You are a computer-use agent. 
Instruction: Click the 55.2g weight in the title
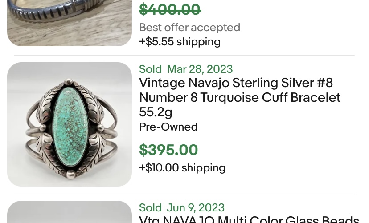(x=156, y=112)
